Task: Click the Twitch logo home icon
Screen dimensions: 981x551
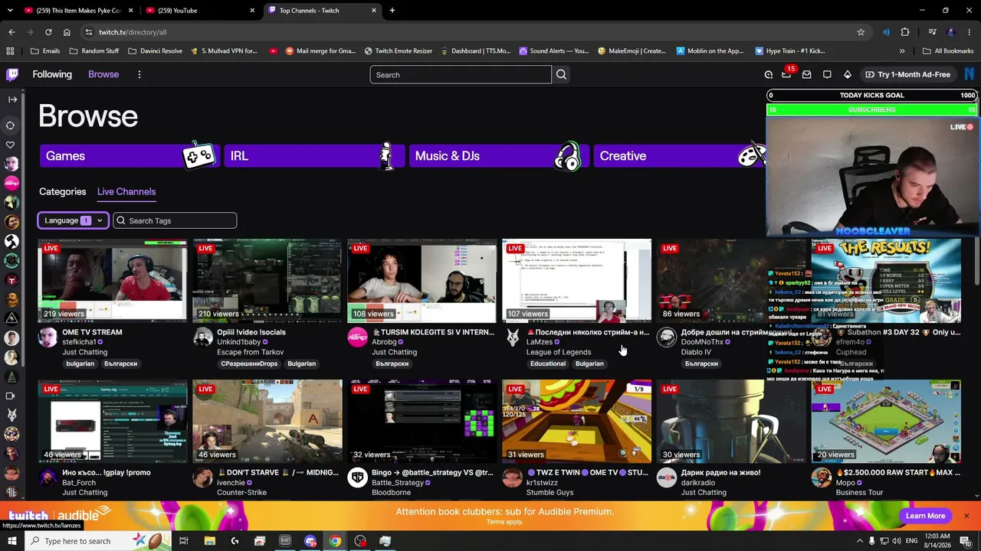Action: click(x=12, y=74)
